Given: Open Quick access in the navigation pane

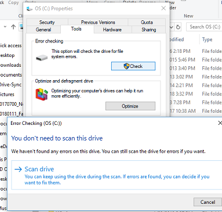Looking at the screenshot, I should point(10,46).
